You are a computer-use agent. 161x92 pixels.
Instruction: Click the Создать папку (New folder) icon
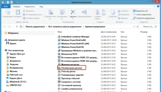(97, 12)
